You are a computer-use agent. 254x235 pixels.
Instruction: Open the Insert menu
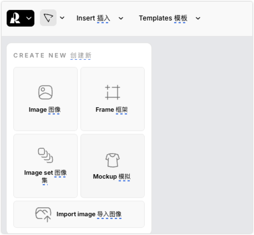pos(93,18)
